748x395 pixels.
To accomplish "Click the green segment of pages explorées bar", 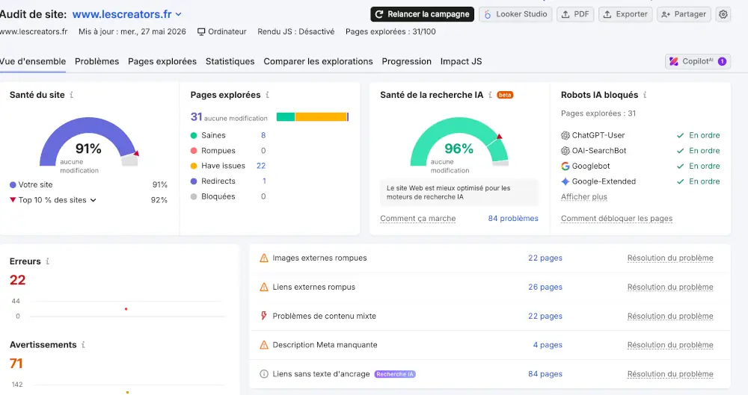I will point(285,116).
